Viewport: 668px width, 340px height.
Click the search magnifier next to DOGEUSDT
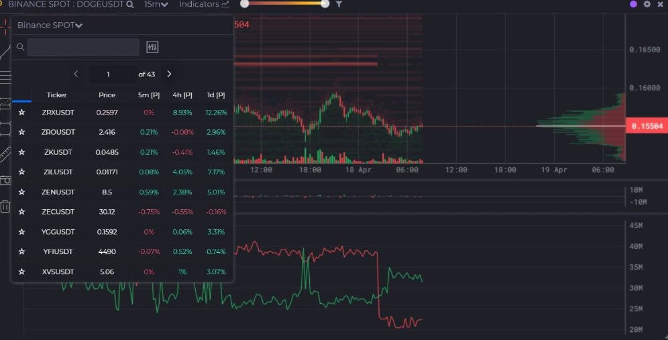129,4
